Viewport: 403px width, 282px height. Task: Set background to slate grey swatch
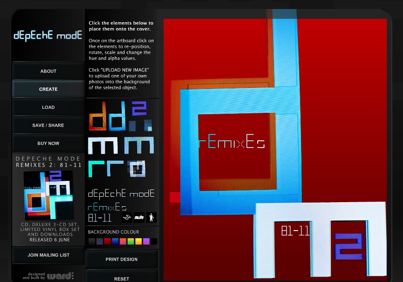point(99,241)
